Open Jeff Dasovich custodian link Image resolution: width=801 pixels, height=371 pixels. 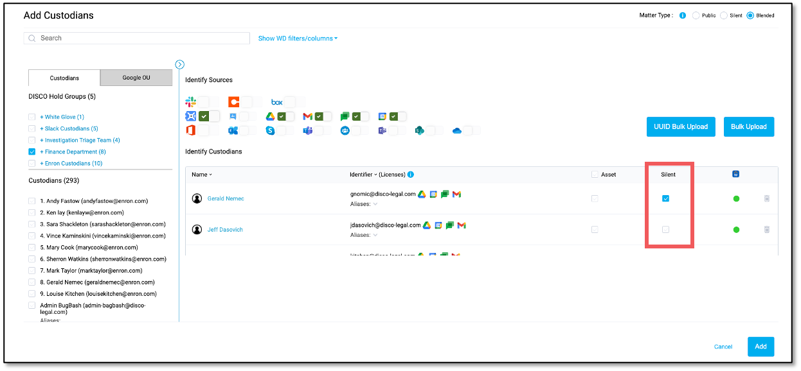tap(225, 229)
